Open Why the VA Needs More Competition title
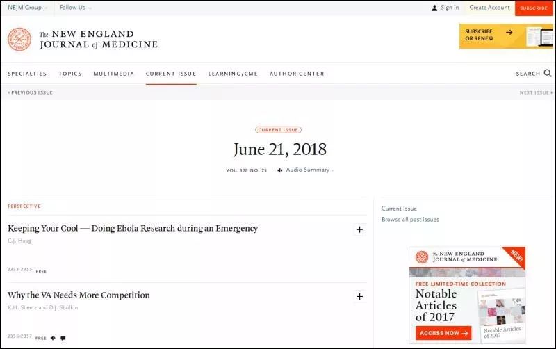 [79, 295]
